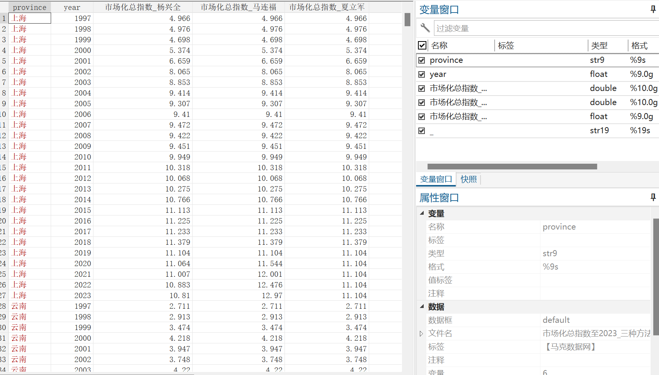Uncheck the year variable checkbox
Viewport: 659px width, 375px height.
422,74
